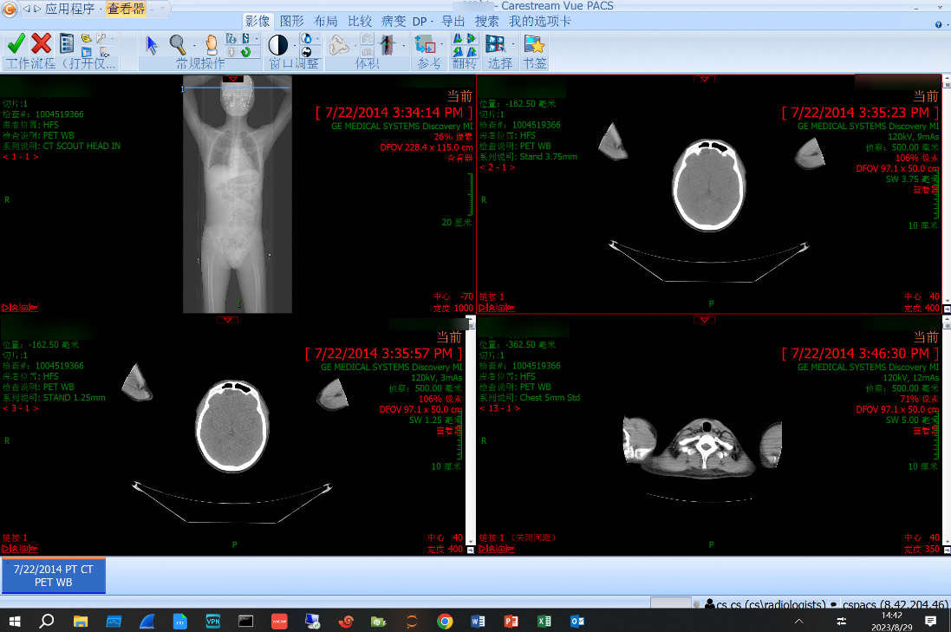Screen dimensions: 951x632
Task: Click the body MPR figure icon
Action: pos(387,45)
